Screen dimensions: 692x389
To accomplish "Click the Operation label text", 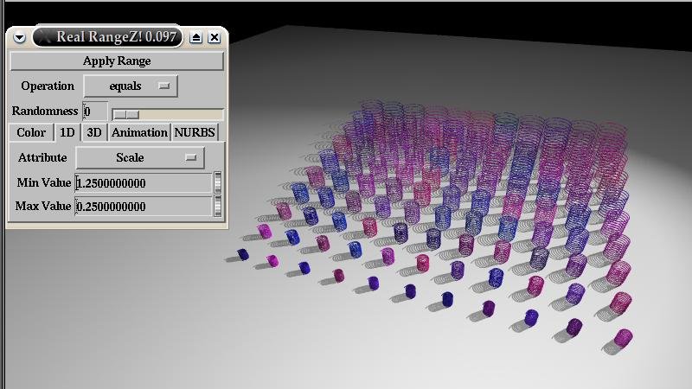I will (48, 86).
